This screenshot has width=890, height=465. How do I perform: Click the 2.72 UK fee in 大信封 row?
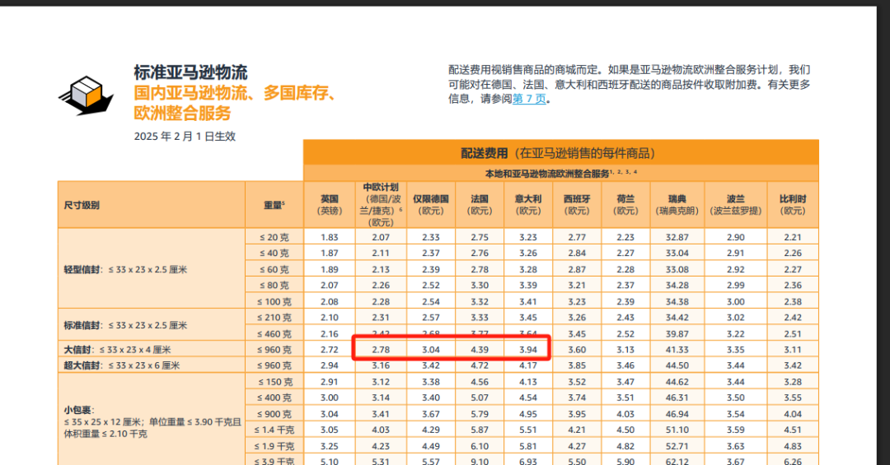[x=329, y=350]
